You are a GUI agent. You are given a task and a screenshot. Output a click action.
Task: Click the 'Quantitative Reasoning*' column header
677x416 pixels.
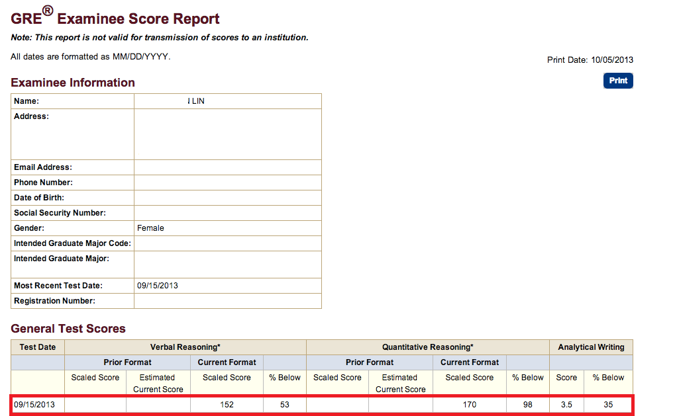pos(427,347)
